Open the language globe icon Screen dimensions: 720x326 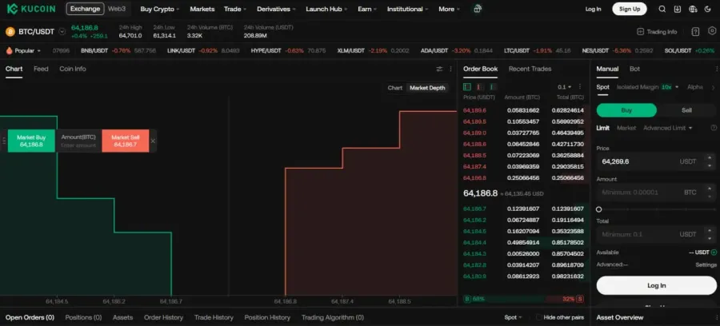[694, 9]
